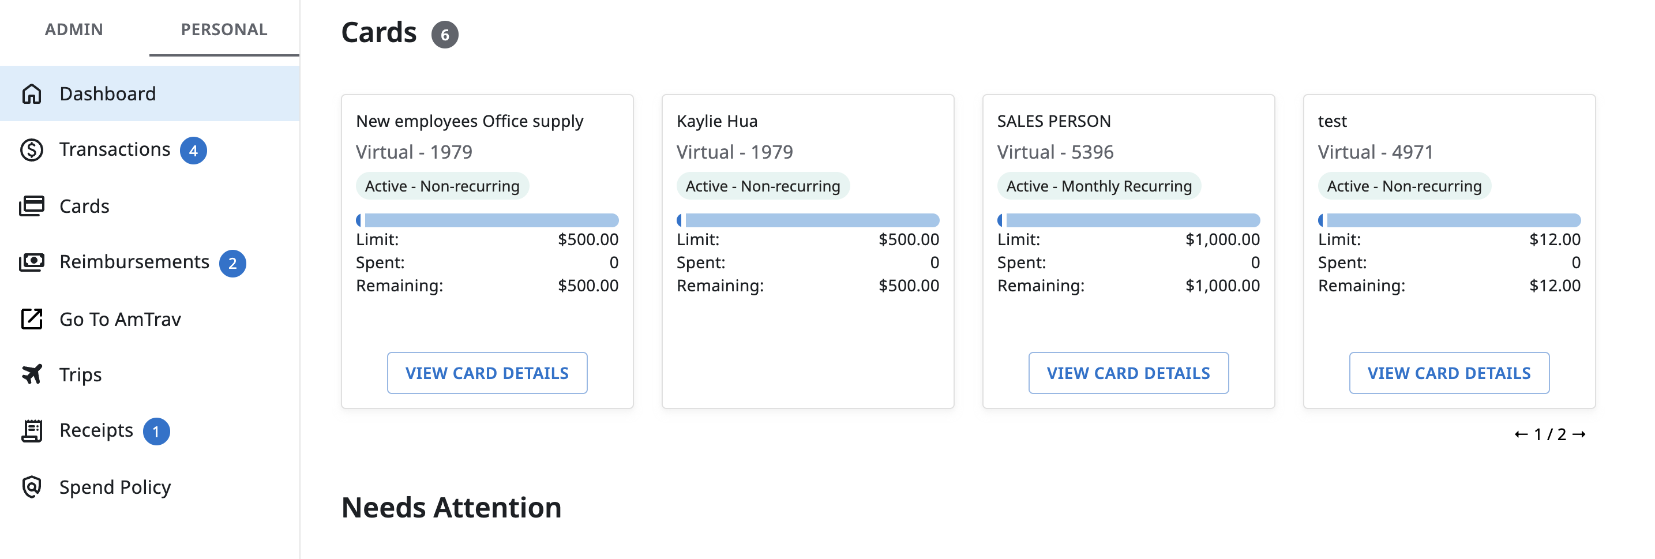Click the Spend Policy shield icon
This screenshot has width=1655, height=559.
click(x=32, y=487)
